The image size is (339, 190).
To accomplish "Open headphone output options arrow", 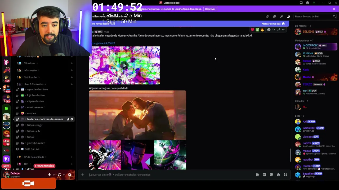I will click(64, 175).
